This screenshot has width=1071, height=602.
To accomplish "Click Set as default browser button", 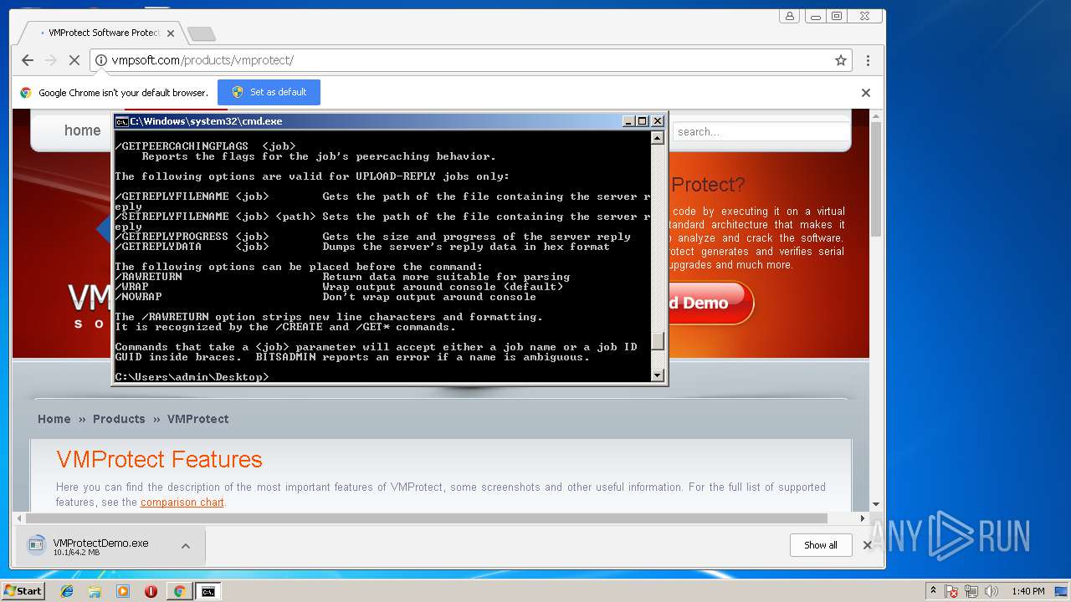I will pos(269,92).
